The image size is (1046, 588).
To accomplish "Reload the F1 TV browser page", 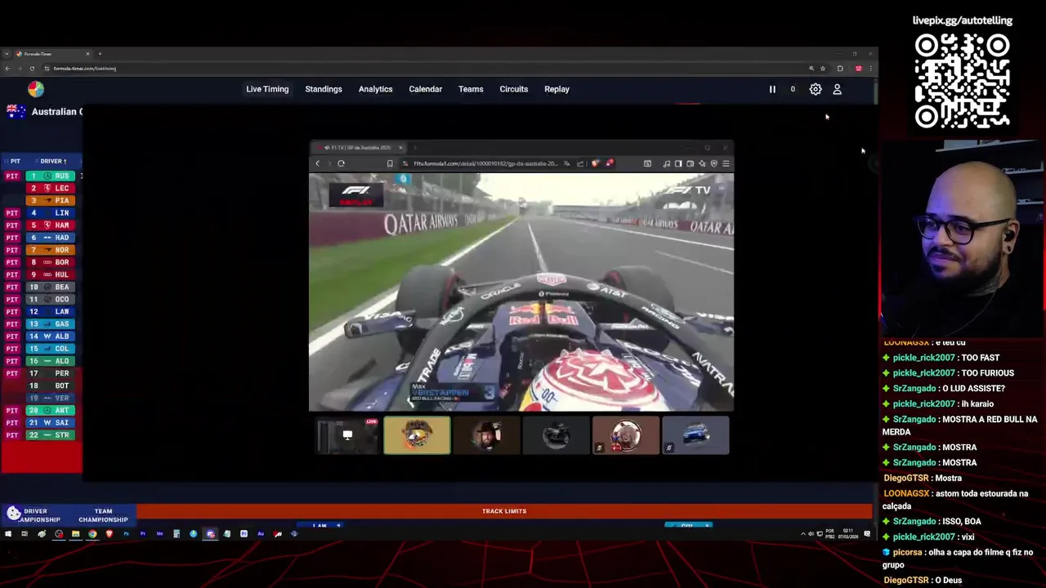I will 341,163.
